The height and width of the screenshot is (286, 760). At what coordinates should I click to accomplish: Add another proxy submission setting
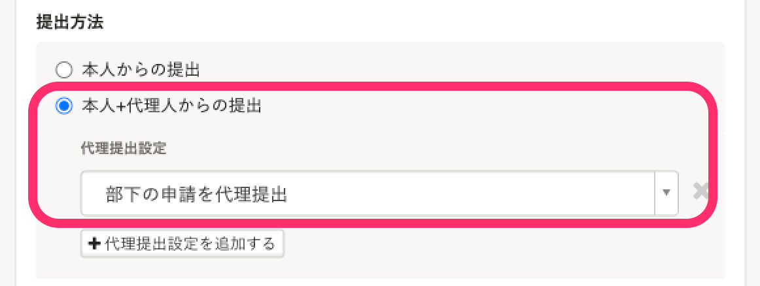coord(182,244)
